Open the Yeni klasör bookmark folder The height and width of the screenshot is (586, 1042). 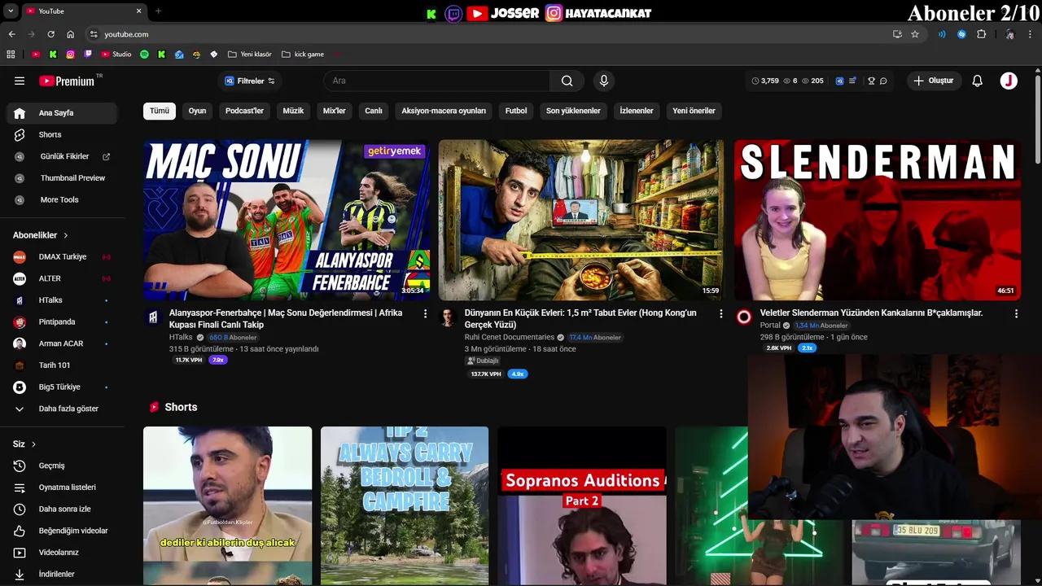(250, 55)
